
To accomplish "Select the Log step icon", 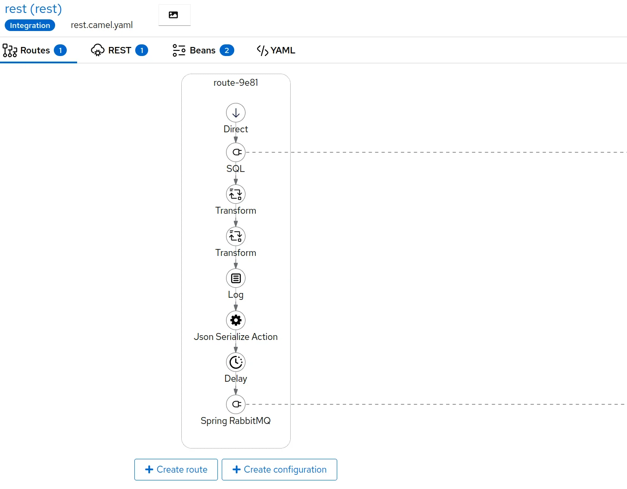I will click(x=236, y=278).
